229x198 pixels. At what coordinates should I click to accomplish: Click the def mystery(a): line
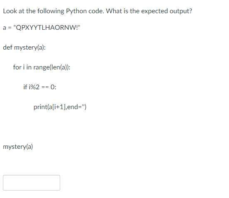click(24, 48)
